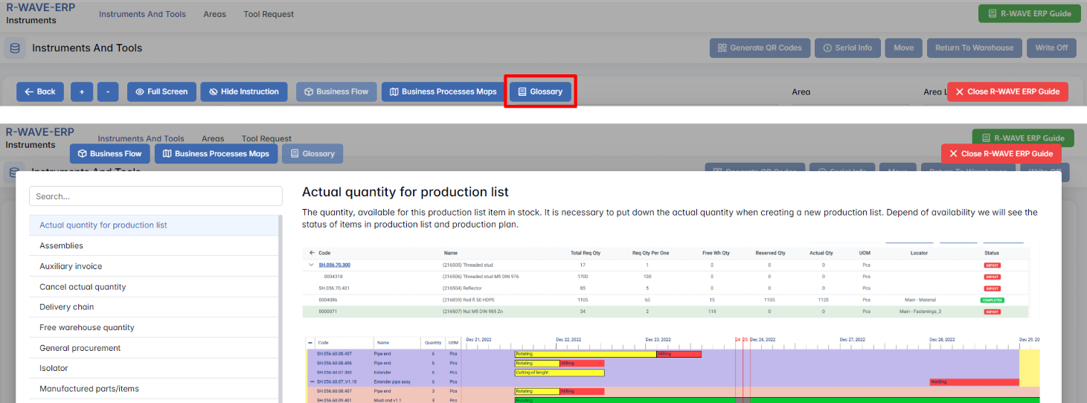This screenshot has height=403, width=1087.
Task: Open the SH.056.70.300 code link
Action: (x=334, y=265)
